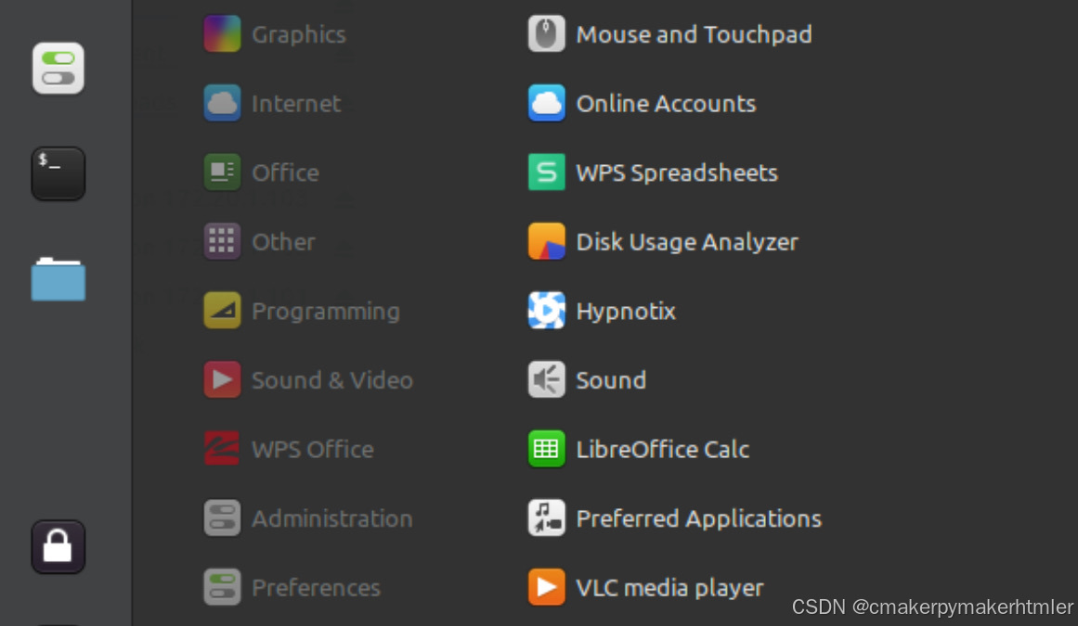This screenshot has width=1078, height=626.
Task: Lock the screen via the padlock icon
Action: [x=58, y=547]
